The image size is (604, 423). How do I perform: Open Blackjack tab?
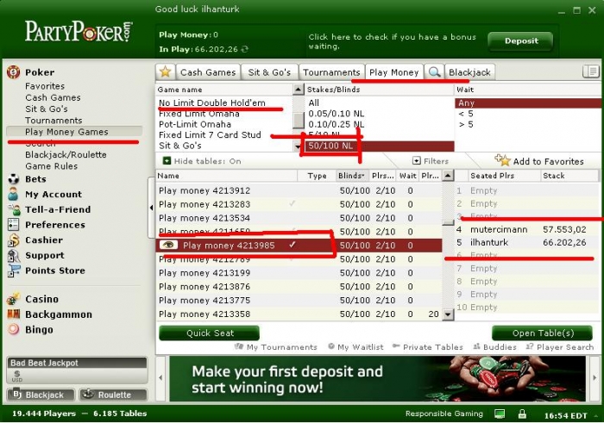coord(469,72)
